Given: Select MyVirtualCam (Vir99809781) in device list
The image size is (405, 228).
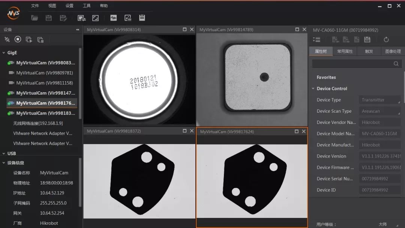Looking at the screenshot, I should (44, 73).
